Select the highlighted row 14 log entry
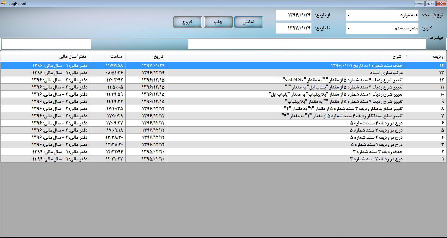 [x=286, y=65]
